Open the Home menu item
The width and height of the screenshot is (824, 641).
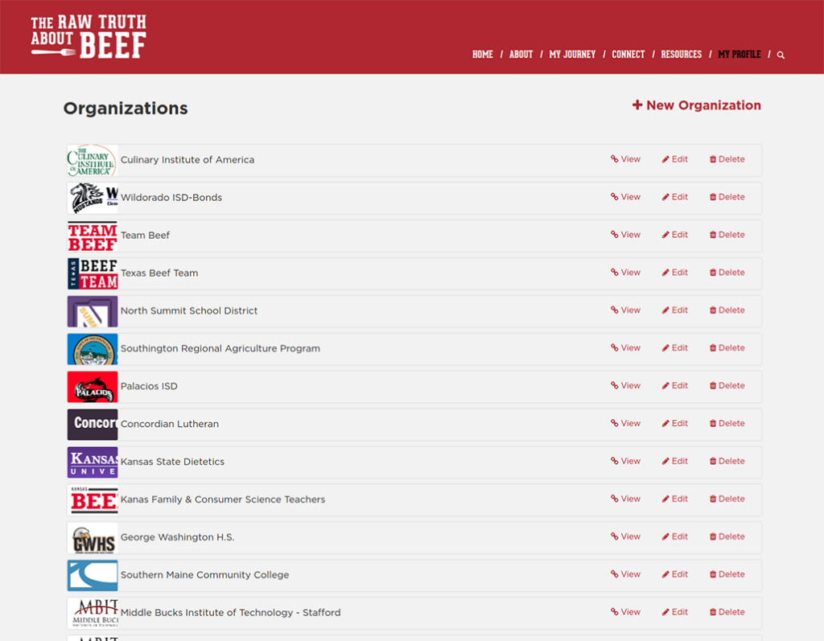point(483,54)
